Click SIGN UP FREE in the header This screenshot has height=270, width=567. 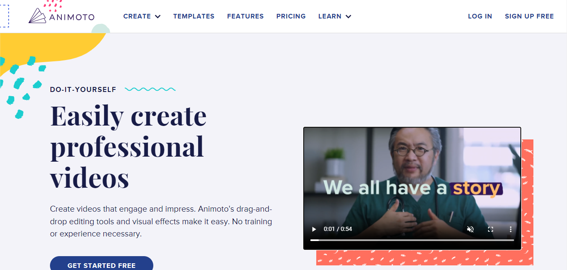(529, 16)
